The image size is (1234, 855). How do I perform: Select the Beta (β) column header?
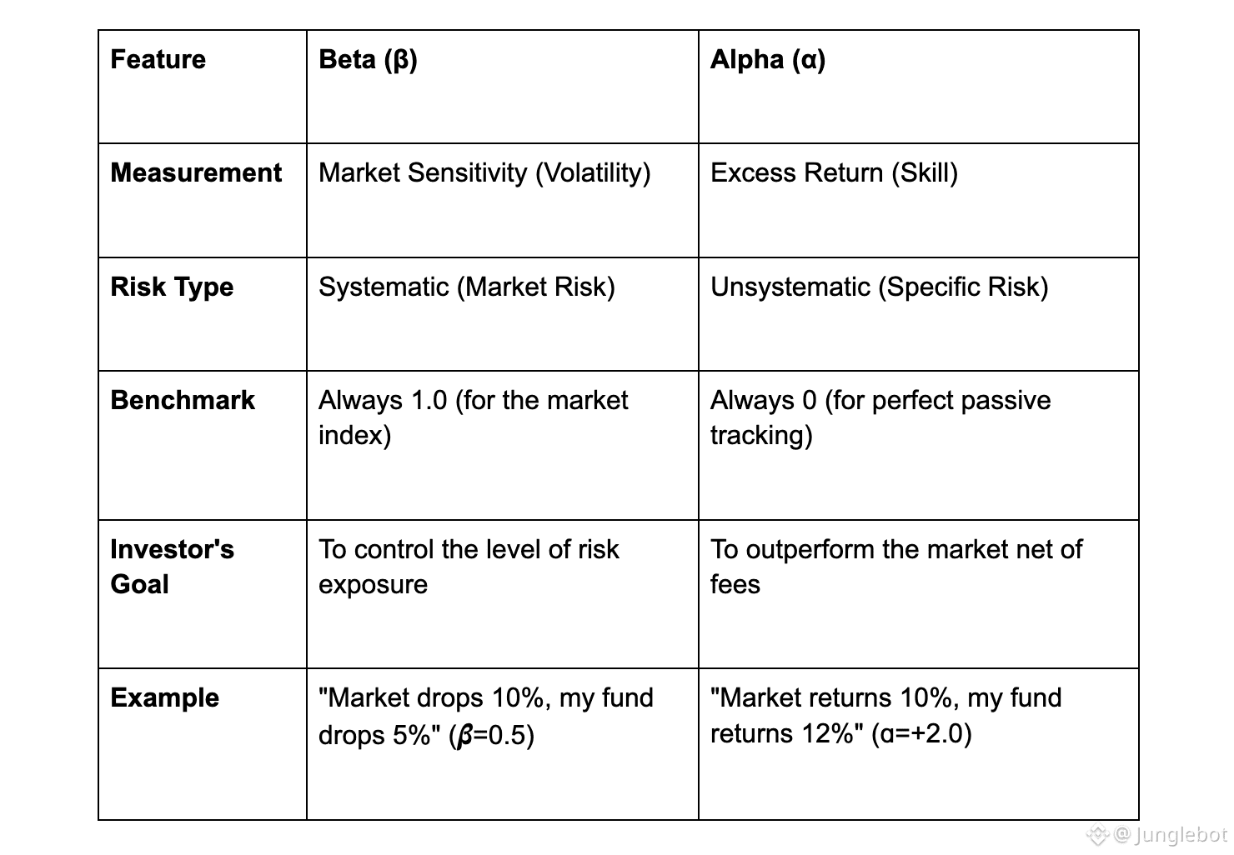click(x=368, y=60)
